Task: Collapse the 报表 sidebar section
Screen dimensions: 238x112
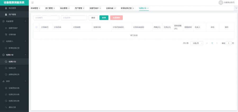Action: [x=25, y=81]
